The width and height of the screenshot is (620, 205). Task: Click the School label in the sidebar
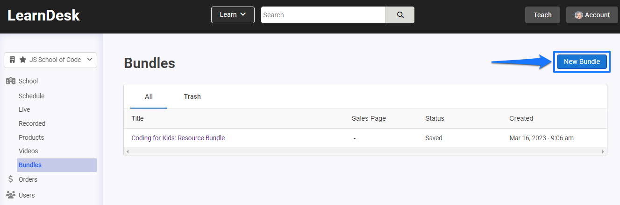(28, 81)
